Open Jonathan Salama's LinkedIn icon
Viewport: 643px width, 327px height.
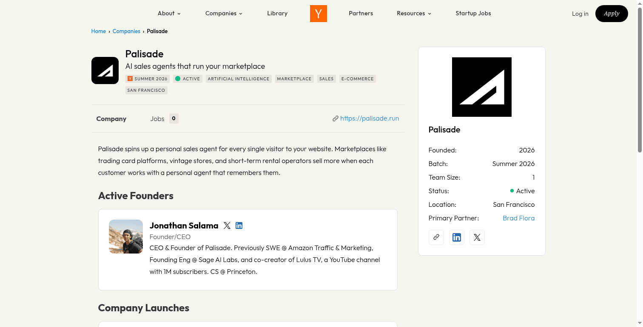(x=239, y=226)
